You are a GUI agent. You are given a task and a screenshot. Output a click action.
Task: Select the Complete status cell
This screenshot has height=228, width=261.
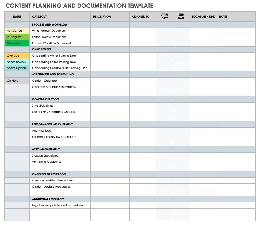[17, 43]
